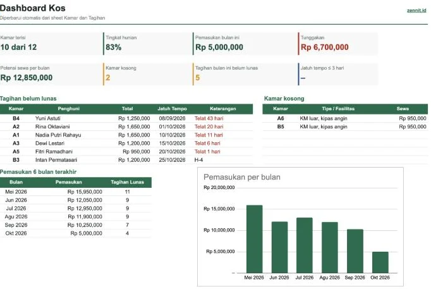Image resolution: width=431 pixels, height=289 pixels.
Task: Open the zennit.id link
Action: [x=416, y=11]
